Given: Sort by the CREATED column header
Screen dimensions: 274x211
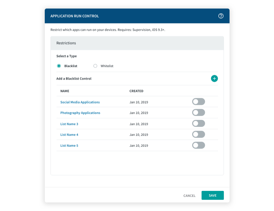Looking at the screenshot, I should click(136, 91).
